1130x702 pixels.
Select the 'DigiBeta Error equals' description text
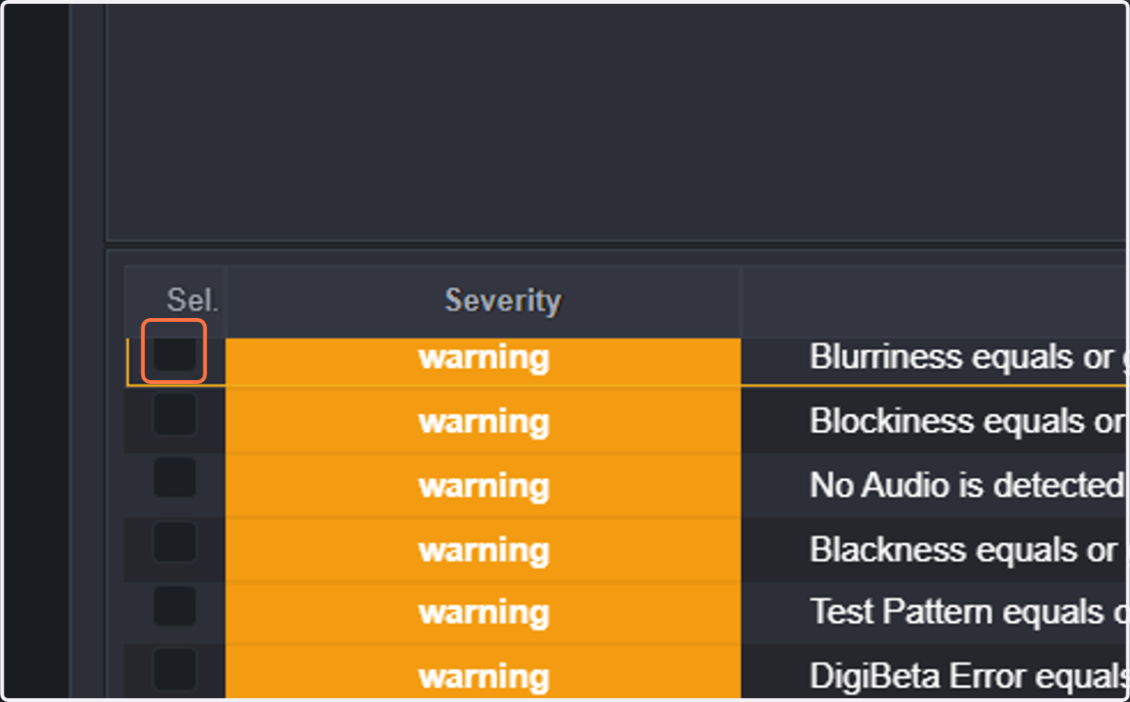click(x=968, y=676)
